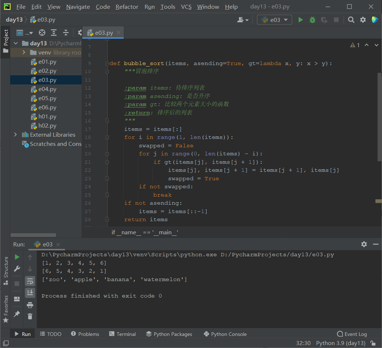The height and width of the screenshot is (348, 382).
Task: Open the Code menu
Action: coord(103,7)
